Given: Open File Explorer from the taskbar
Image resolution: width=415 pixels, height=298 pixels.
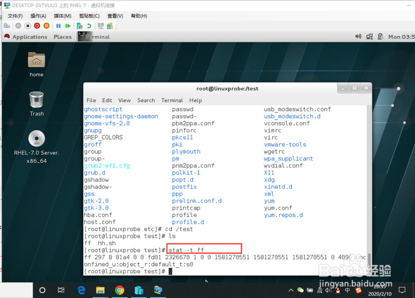Looking at the screenshot, I should tap(100, 290).
